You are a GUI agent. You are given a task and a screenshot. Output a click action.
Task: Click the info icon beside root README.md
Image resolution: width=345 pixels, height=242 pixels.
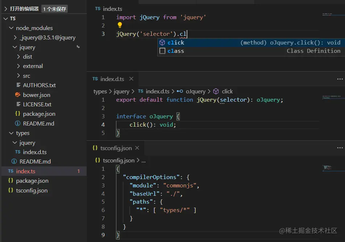click(x=14, y=161)
